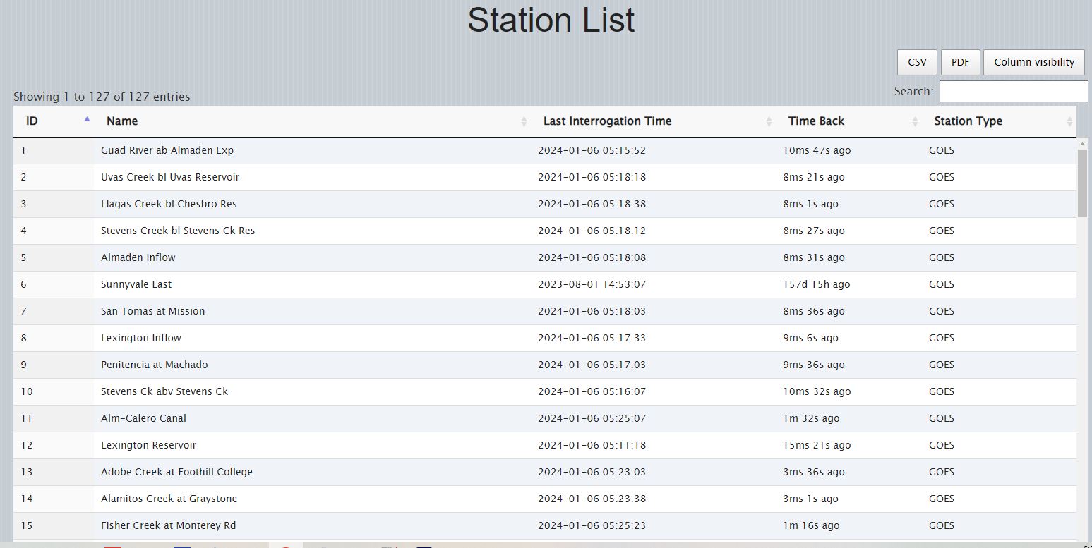Select the Penitencia at Machado row

[154, 365]
